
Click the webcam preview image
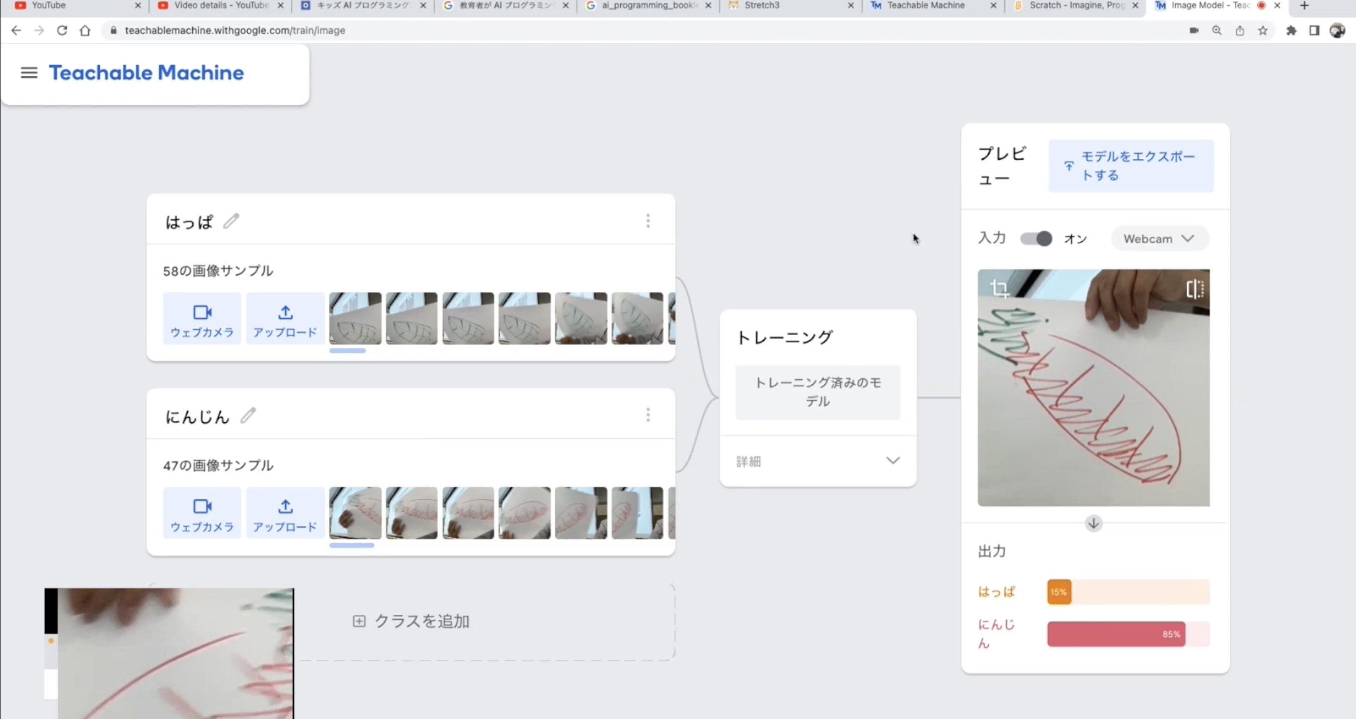coord(1093,388)
